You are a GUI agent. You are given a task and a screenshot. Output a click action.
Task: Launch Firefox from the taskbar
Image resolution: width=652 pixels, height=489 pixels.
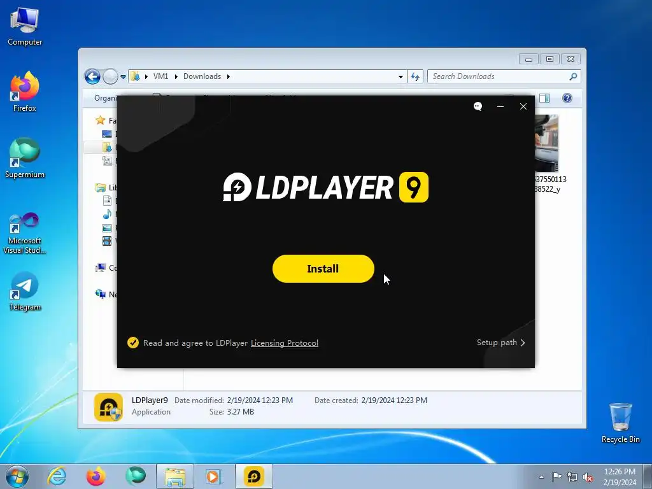click(96, 476)
